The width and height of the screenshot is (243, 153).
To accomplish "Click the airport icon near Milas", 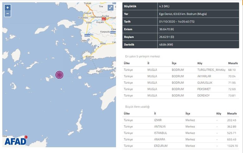I will pyautogui.click(x=98, y=47).
